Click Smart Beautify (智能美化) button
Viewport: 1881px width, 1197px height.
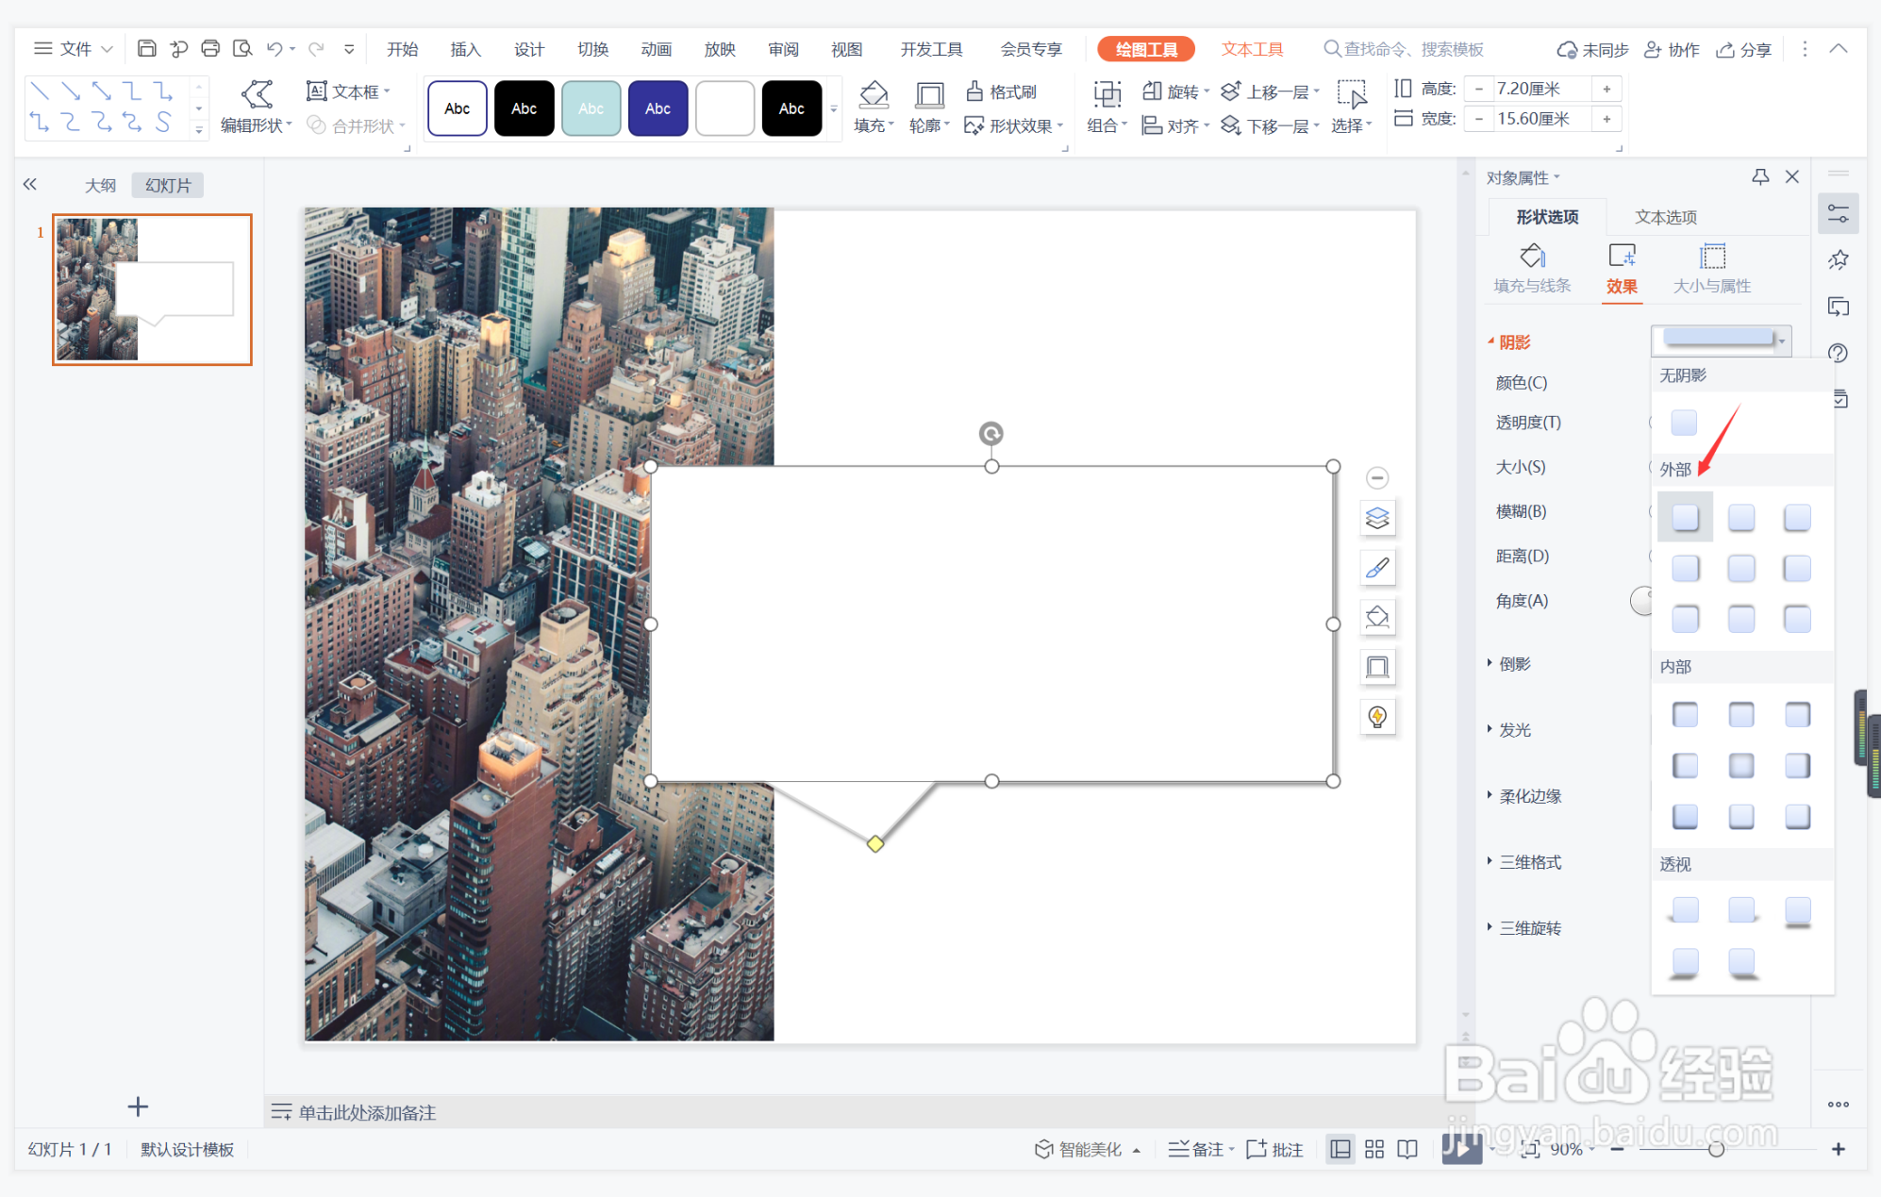1087,1149
